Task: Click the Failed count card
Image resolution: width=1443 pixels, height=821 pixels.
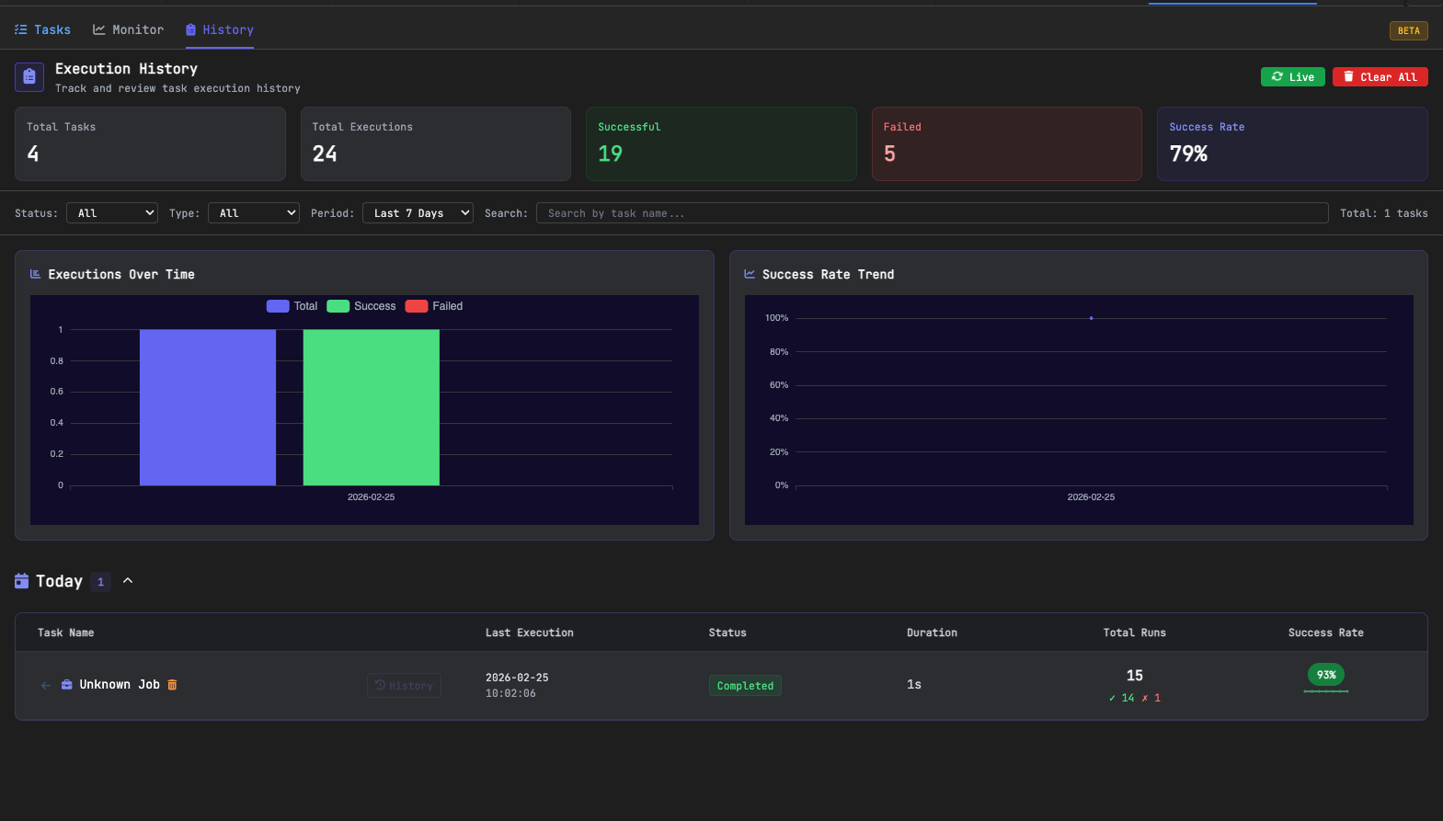Action: tap(1007, 144)
